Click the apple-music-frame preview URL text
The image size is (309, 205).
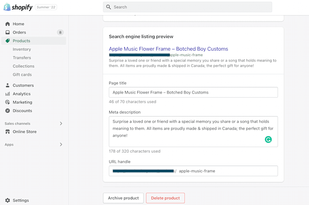tap(186, 55)
